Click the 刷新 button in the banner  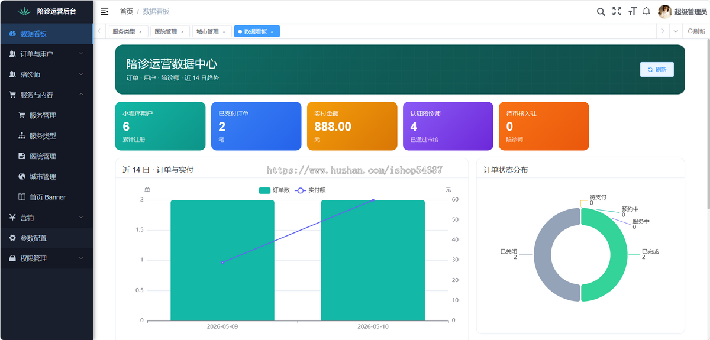(x=657, y=69)
